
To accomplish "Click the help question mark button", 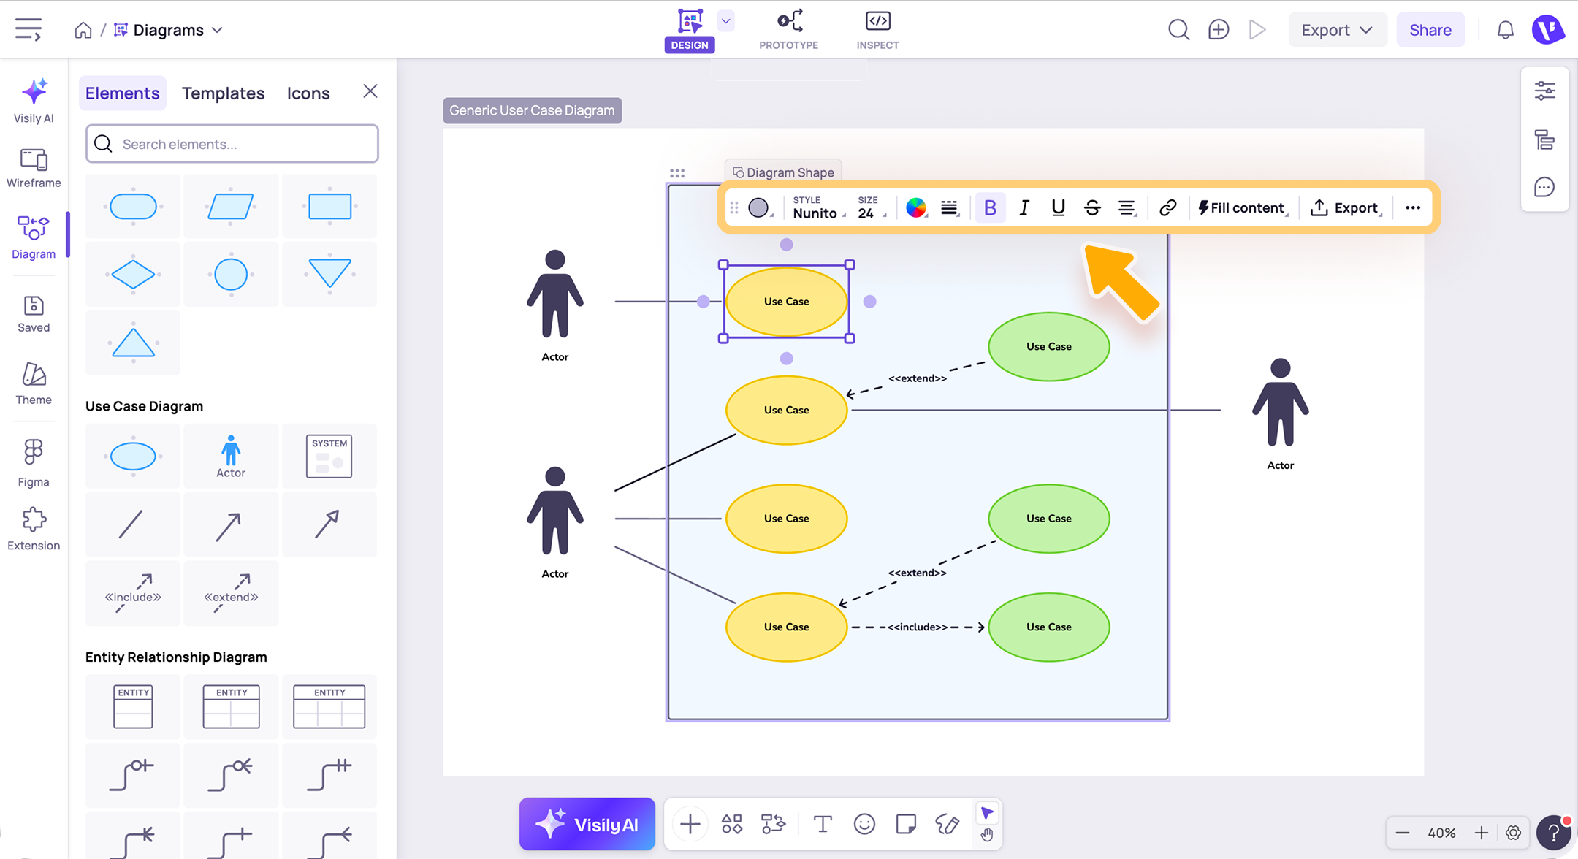I will pyautogui.click(x=1554, y=833).
